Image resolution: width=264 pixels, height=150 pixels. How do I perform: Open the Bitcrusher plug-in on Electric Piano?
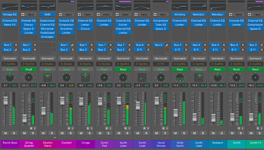click(x=48, y=29)
